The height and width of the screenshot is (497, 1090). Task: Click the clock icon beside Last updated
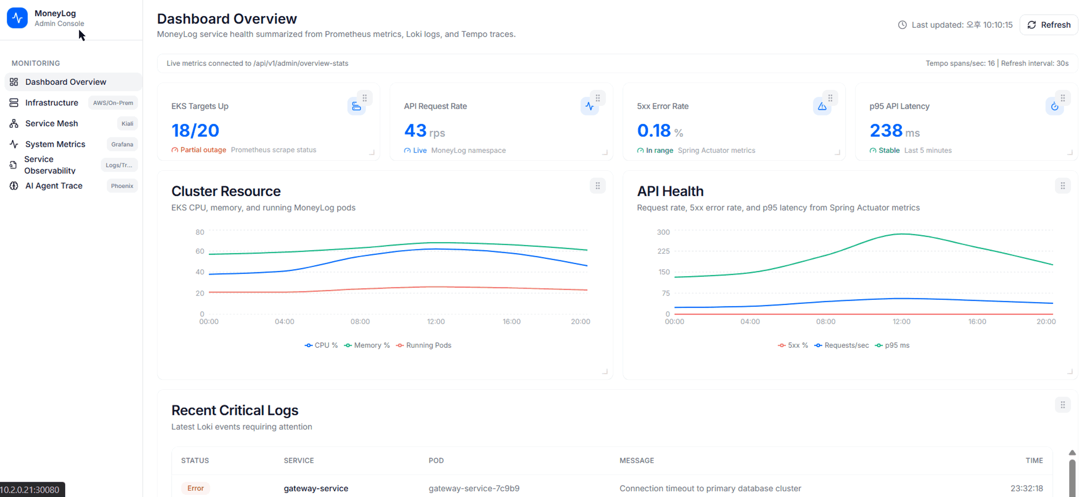pyautogui.click(x=902, y=25)
